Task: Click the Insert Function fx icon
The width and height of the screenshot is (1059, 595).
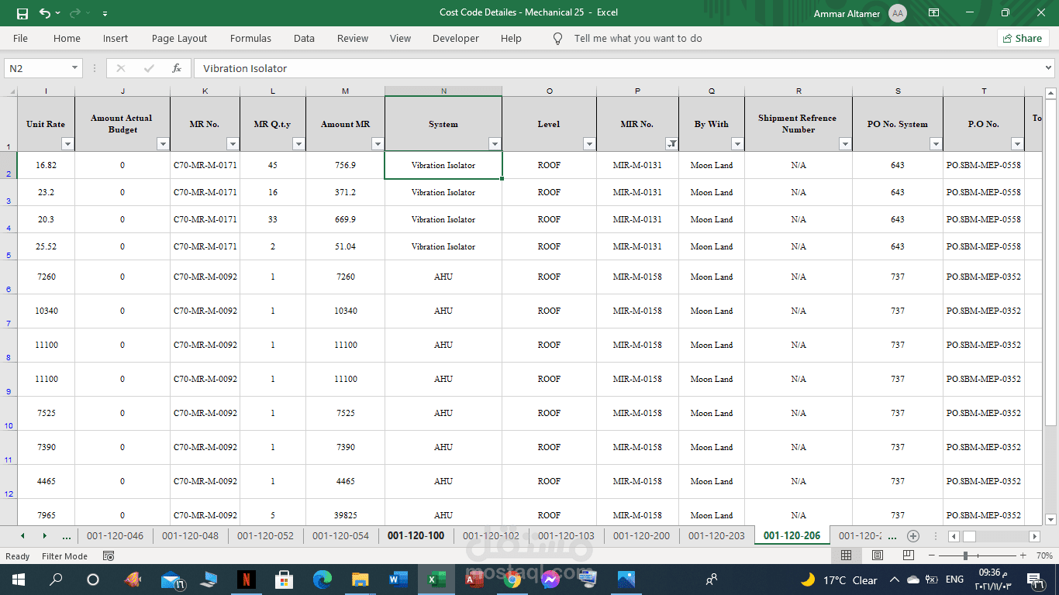Action: [x=177, y=68]
